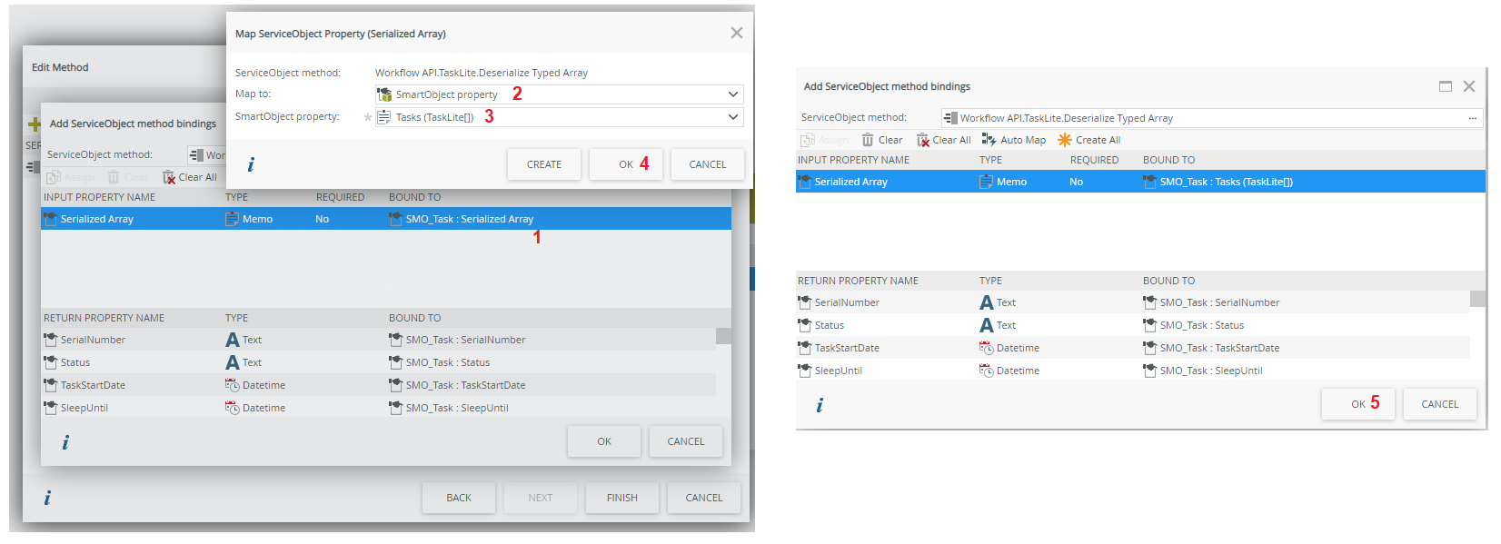Close the Map ServiceObject Property dialog

(736, 34)
